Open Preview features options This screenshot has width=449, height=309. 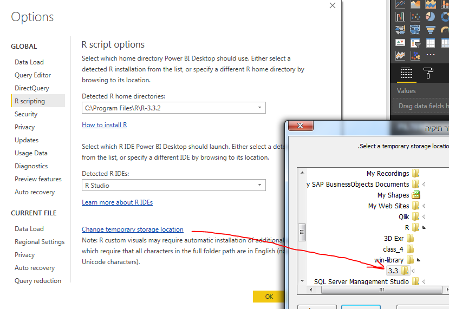pyautogui.click(x=38, y=179)
